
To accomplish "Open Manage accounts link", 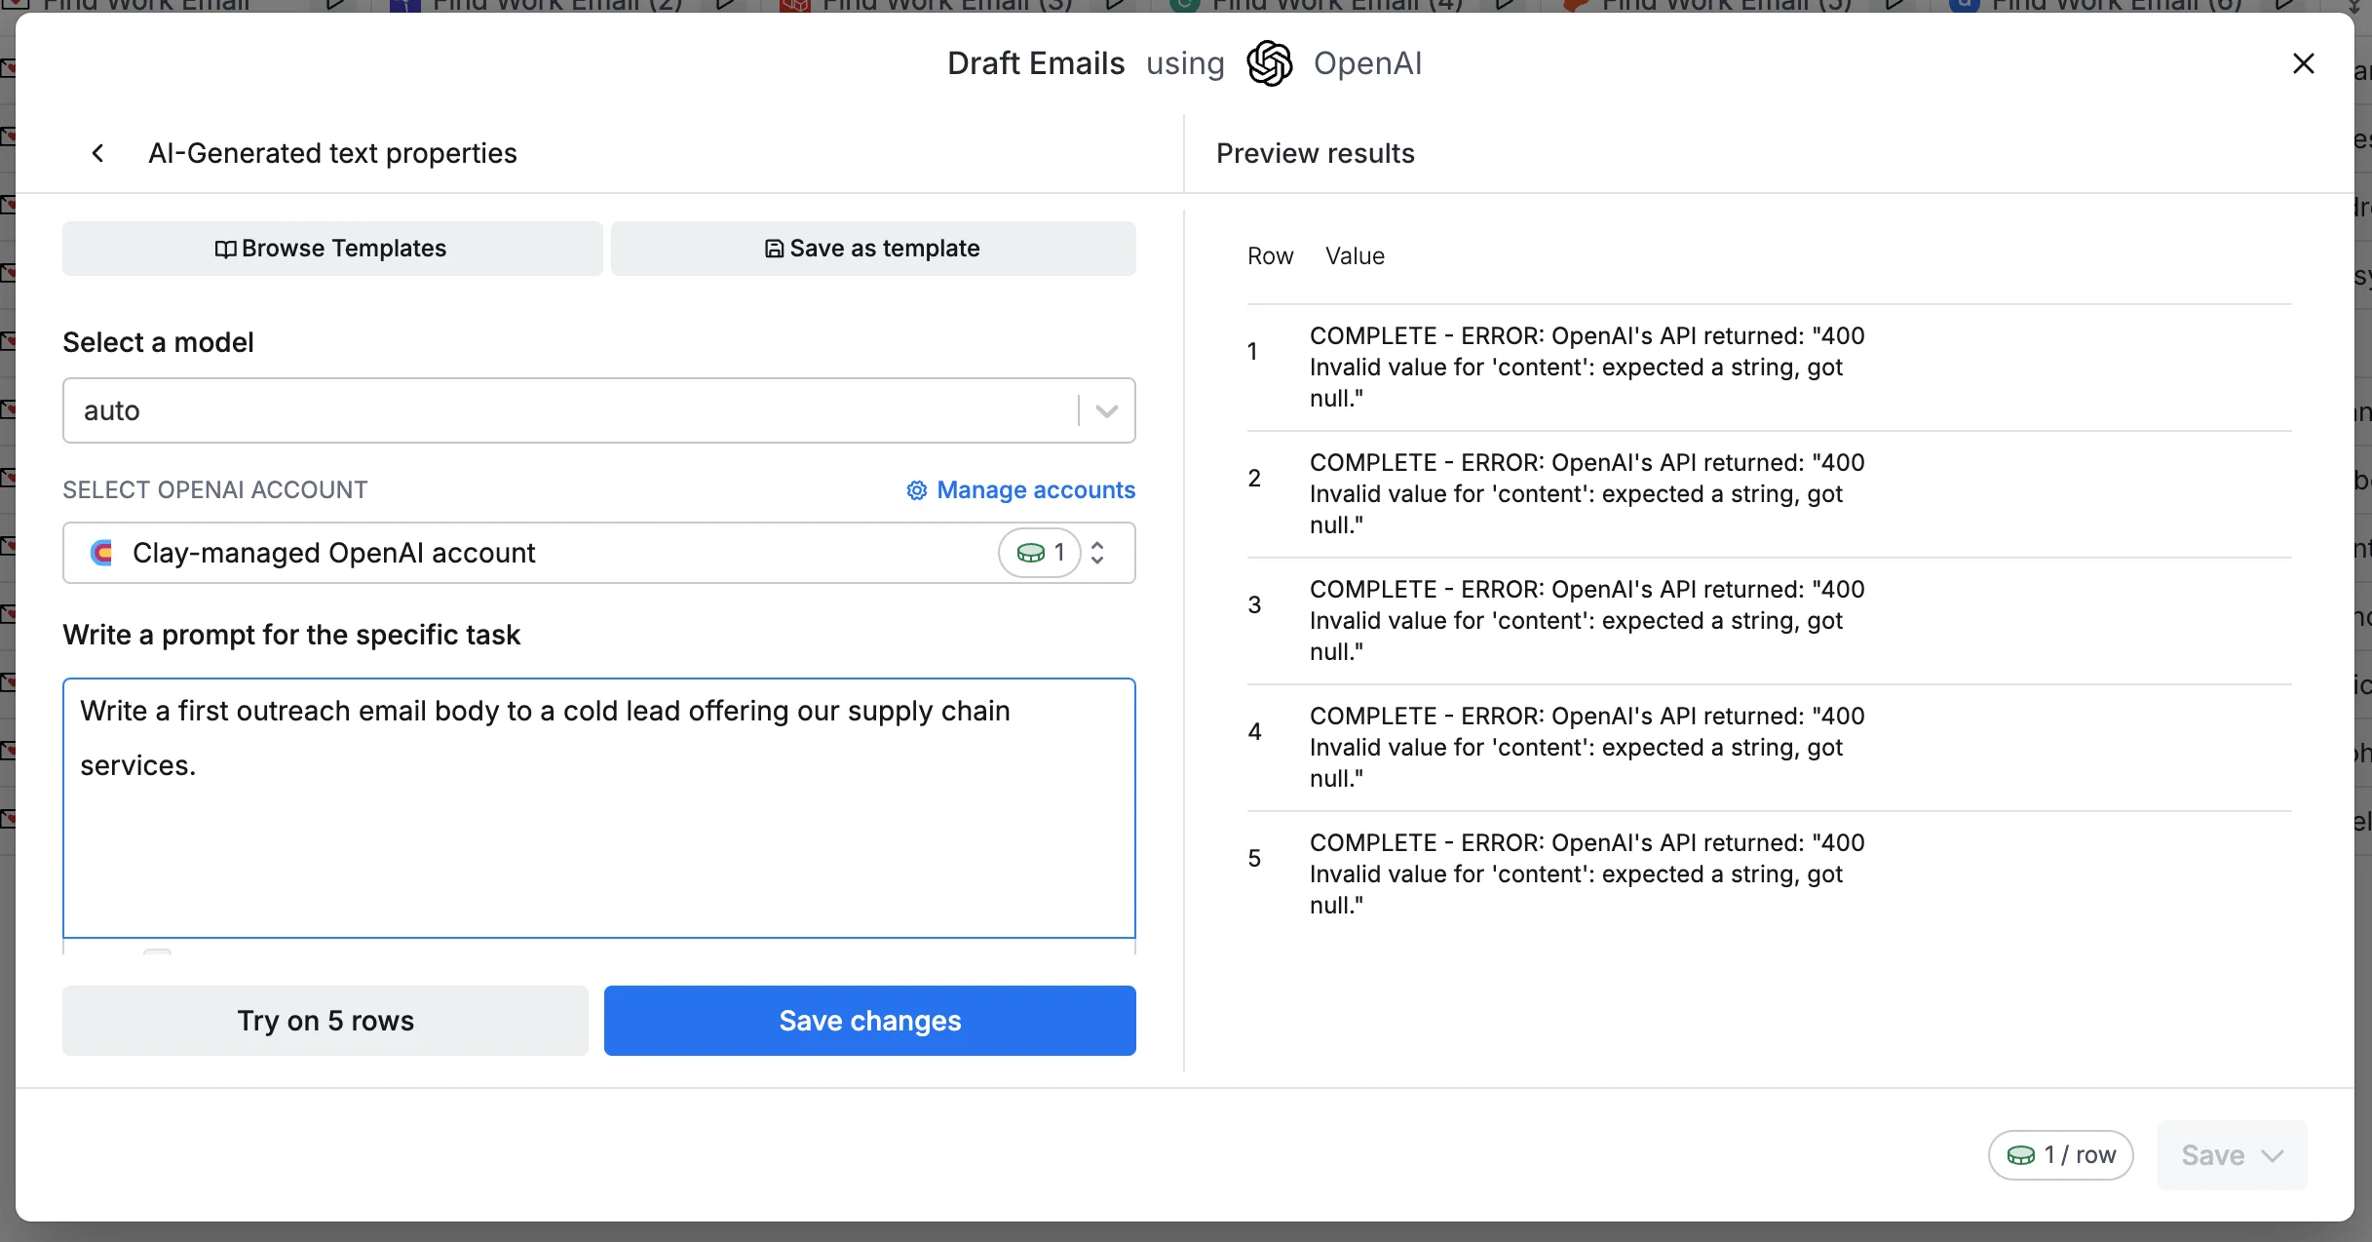I will [x=1020, y=489].
